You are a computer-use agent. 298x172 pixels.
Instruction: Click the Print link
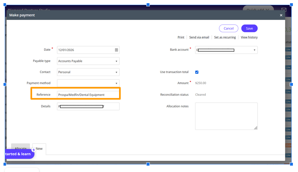(181, 37)
